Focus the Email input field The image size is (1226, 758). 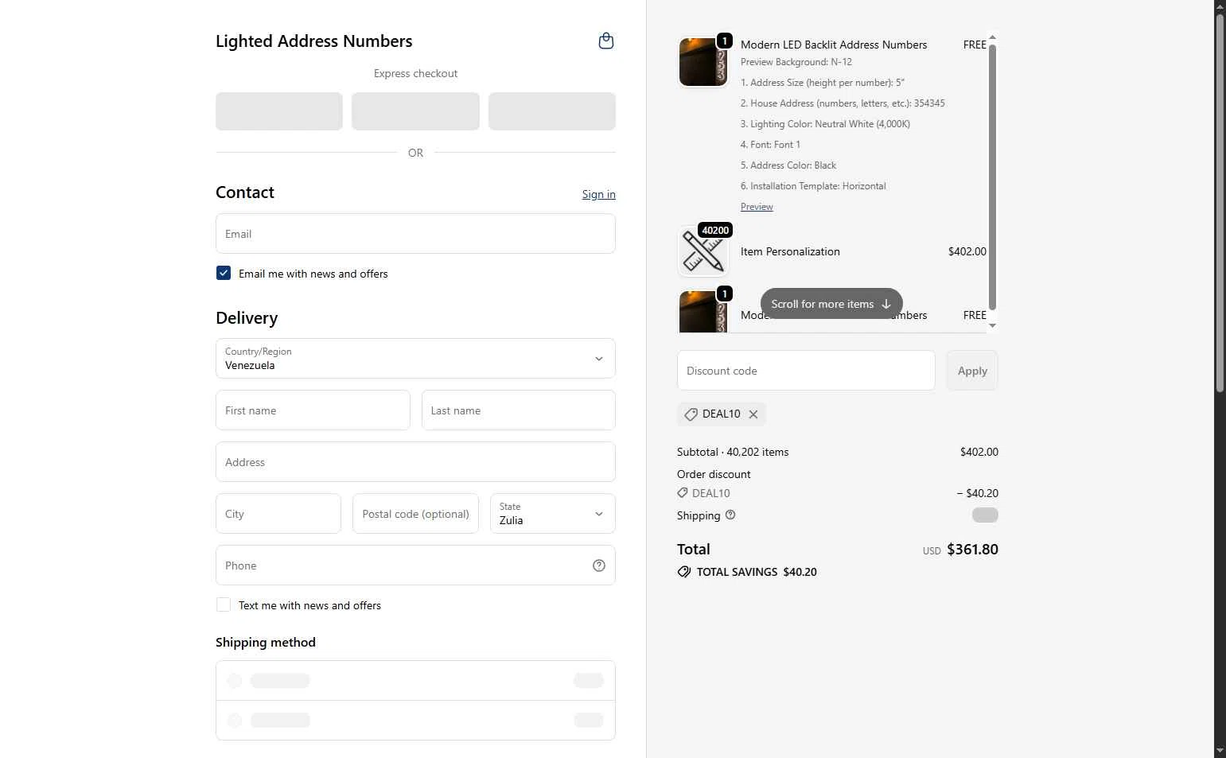click(415, 234)
